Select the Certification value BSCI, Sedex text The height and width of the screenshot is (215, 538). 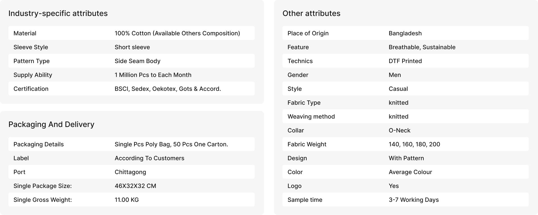point(168,89)
